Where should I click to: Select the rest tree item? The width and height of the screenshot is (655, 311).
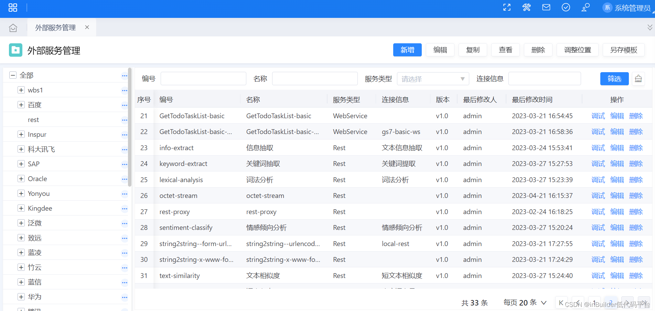pos(33,120)
